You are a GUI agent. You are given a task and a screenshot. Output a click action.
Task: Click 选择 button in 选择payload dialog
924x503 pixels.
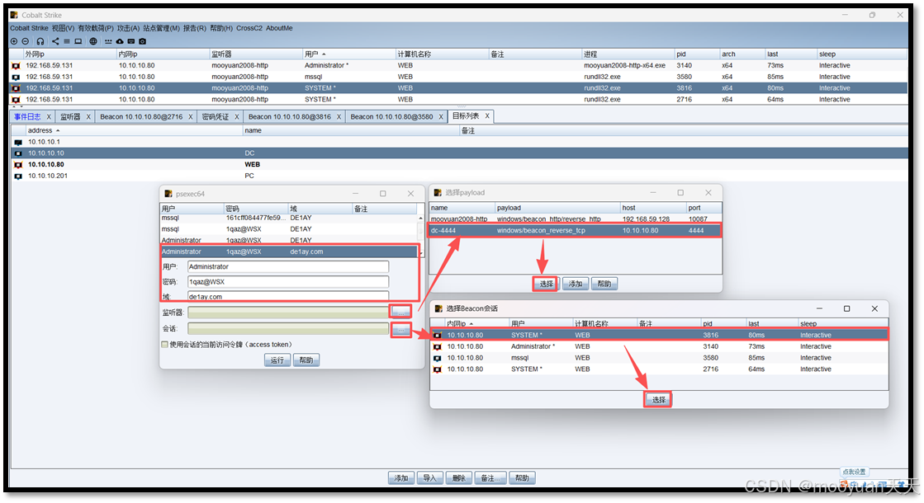(x=547, y=284)
